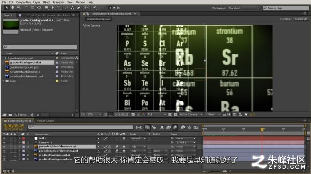The image size is (311, 174).
Task: Open the Workspace Standard dropdown
Action: click(x=244, y=8)
